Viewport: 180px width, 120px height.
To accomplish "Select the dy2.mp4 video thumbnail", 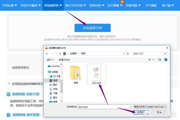I will [x=96, y=73].
